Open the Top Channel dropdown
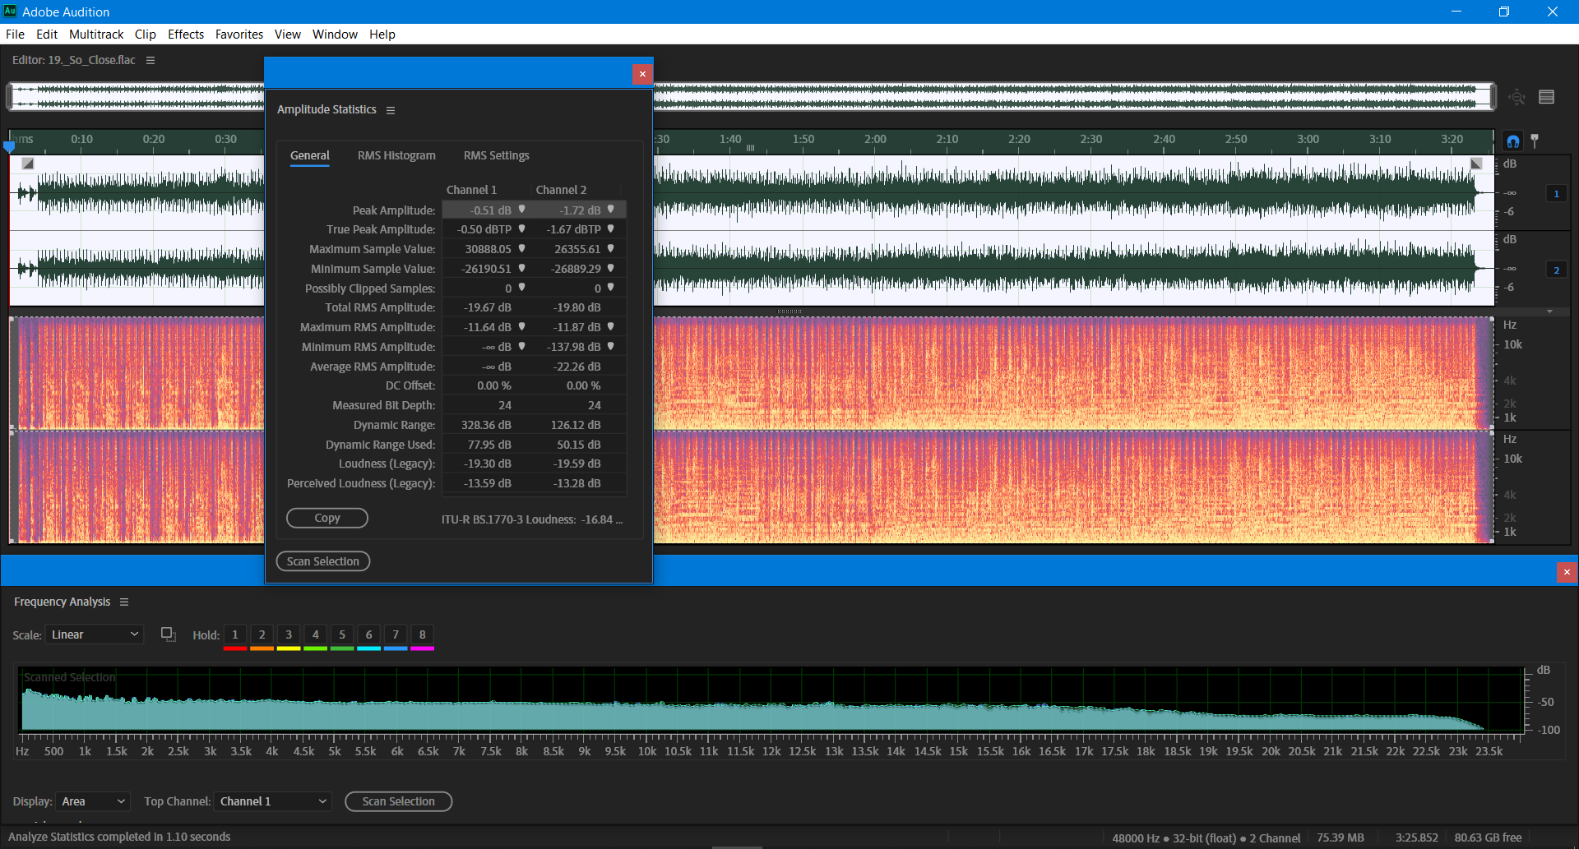This screenshot has width=1579, height=849. (x=272, y=801)
